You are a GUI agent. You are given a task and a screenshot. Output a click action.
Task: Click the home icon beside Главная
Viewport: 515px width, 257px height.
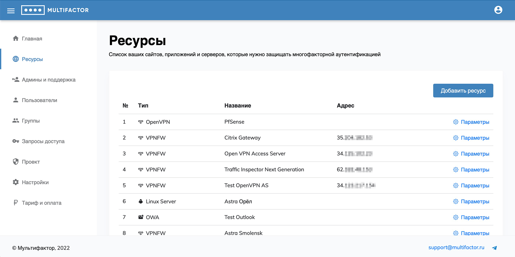tap(16, 39)
